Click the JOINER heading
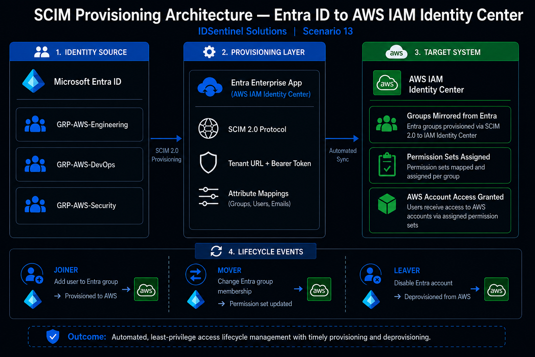 pos(66,270)
